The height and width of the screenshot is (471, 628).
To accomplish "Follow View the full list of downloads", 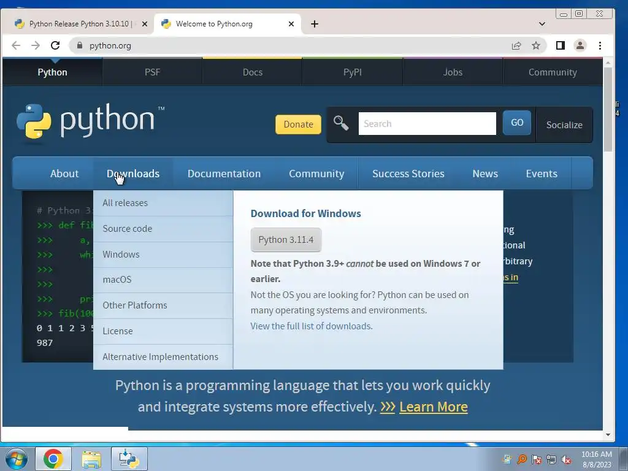I will (x=311, y=326).
